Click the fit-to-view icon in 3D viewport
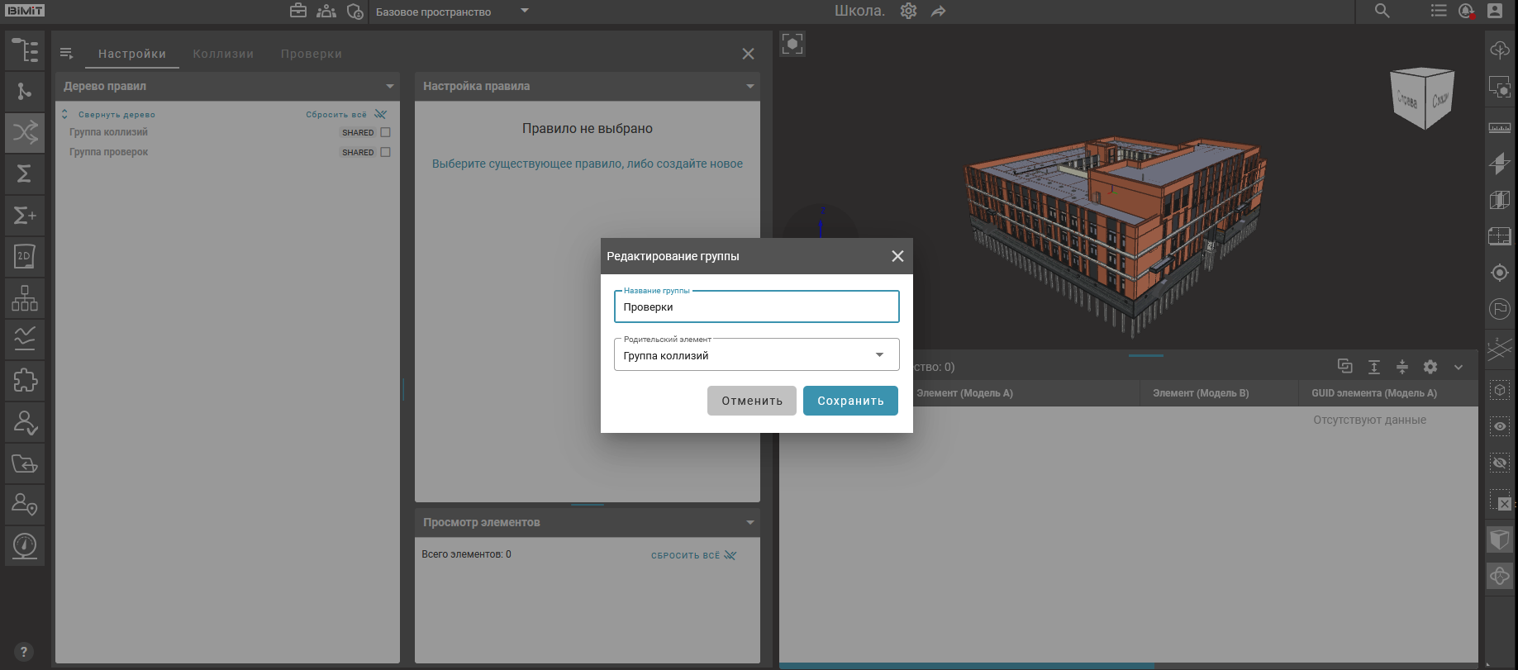 pos(792,44)
